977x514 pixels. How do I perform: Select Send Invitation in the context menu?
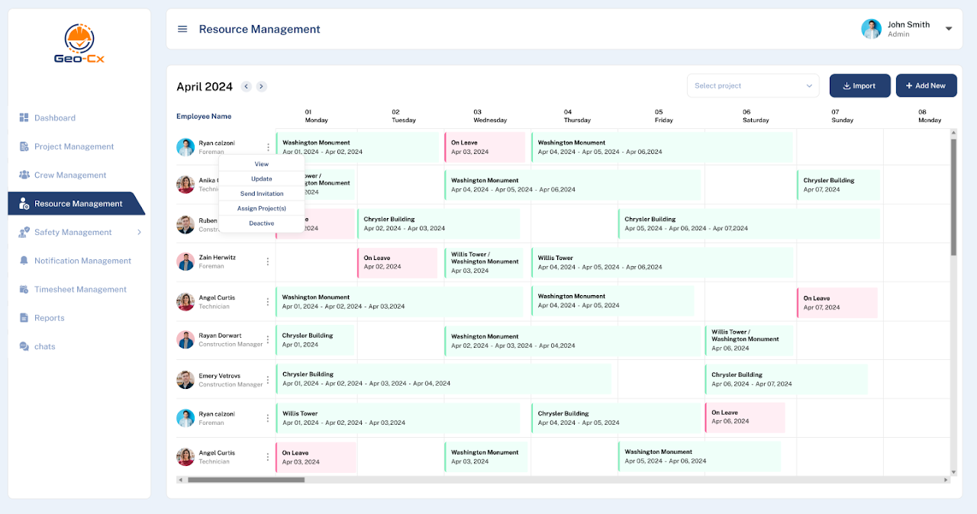[261, 194]
